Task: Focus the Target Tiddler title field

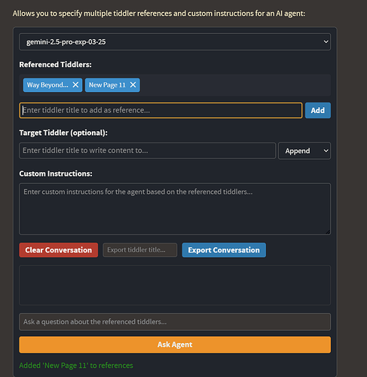Action: 148,151
